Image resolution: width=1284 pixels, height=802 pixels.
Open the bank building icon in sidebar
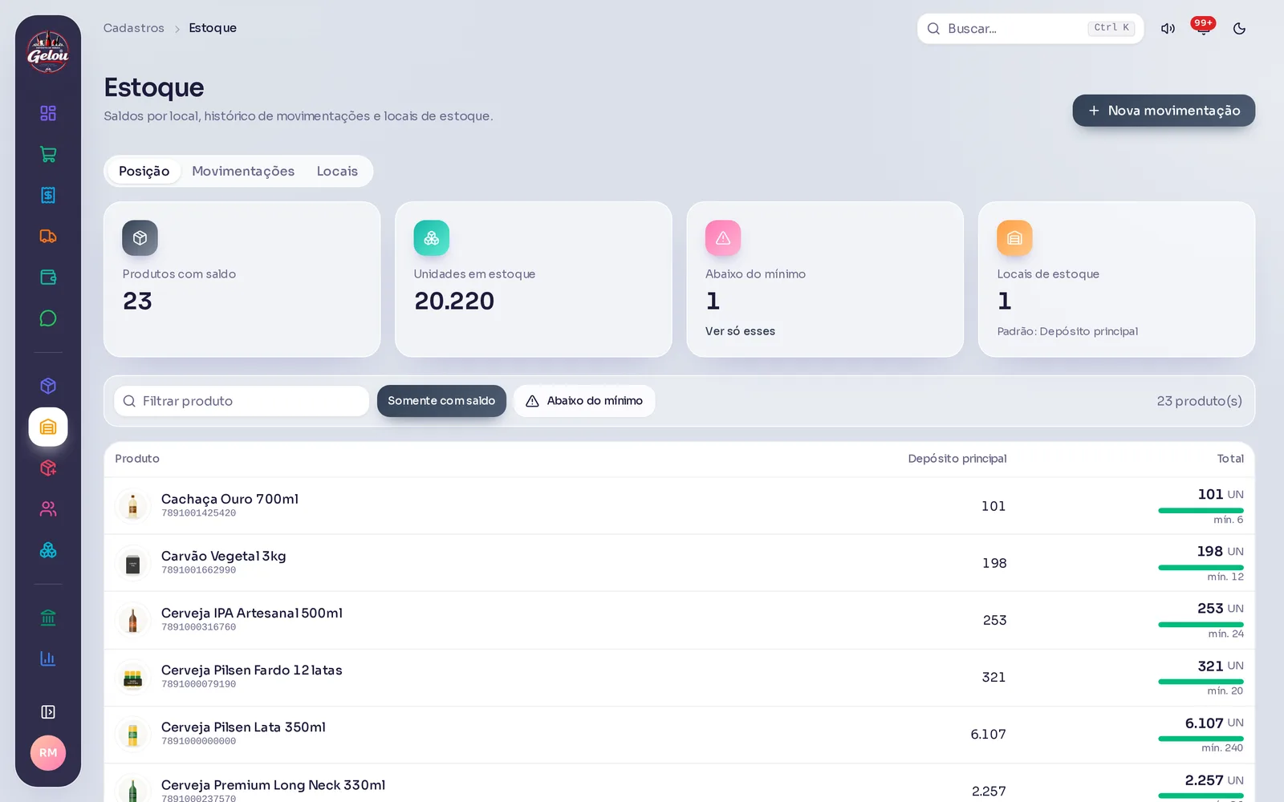point(48,618)
